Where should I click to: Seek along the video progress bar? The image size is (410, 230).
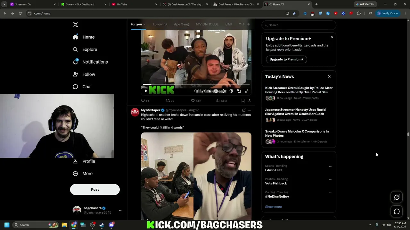point(196,85)
